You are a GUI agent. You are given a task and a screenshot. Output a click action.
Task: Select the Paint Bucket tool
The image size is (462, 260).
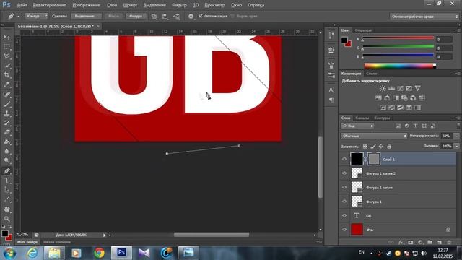click(6, 142)
